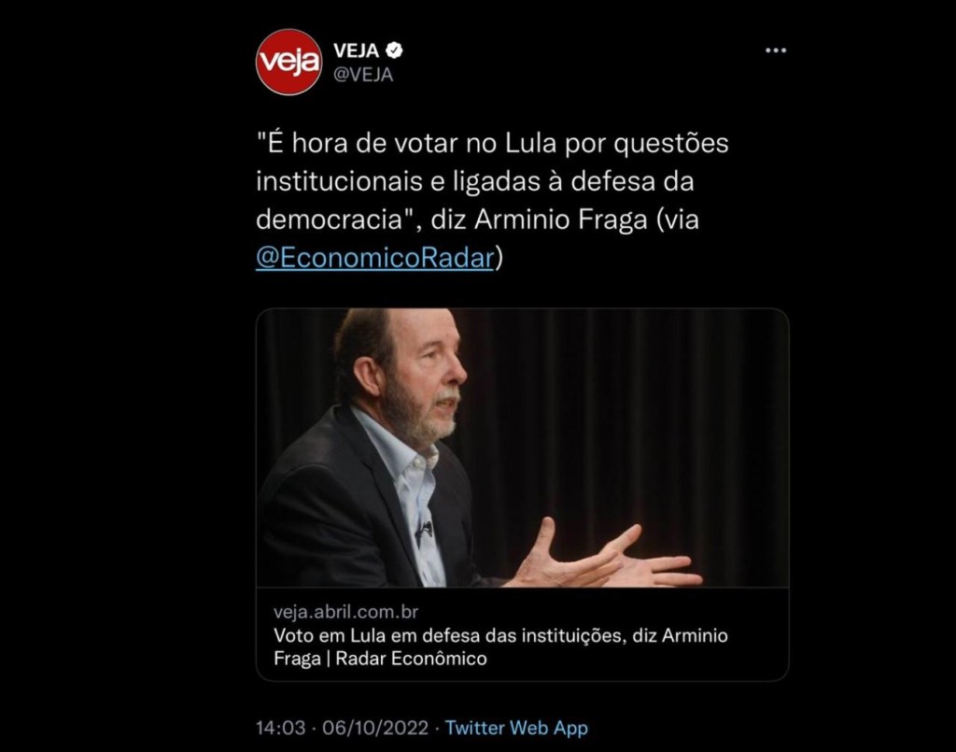Image resolution: width=956 pixels, height=752 pixels.
Task: Open the VEJA display name profile link
Action: tap(356, 50)
